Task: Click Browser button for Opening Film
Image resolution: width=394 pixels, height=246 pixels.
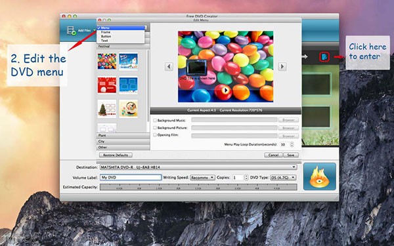Action: pos(288,136)
